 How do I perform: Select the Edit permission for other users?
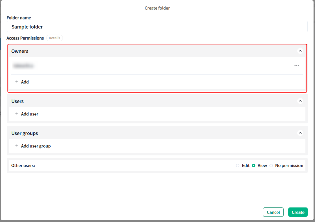238,166
